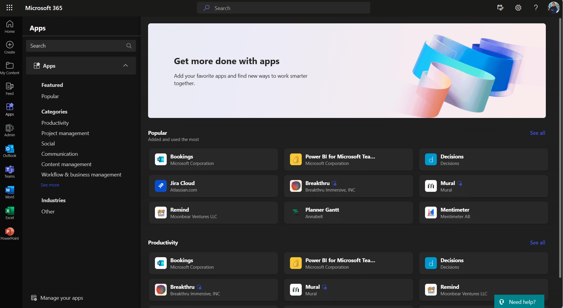Click the Need help button
Image resolution: width=563 pixels, height=308 pixels.
(x=519, y=301)
